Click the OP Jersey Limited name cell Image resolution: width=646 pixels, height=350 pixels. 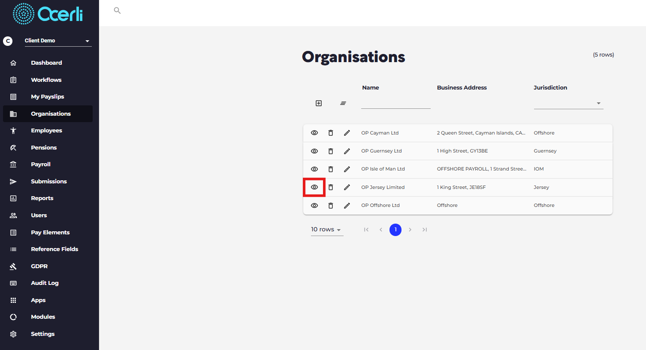(x=383, y=187)
